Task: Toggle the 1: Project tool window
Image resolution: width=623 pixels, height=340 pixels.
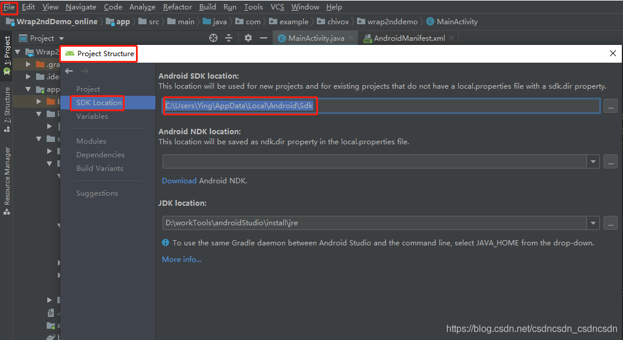Action: 7,55
